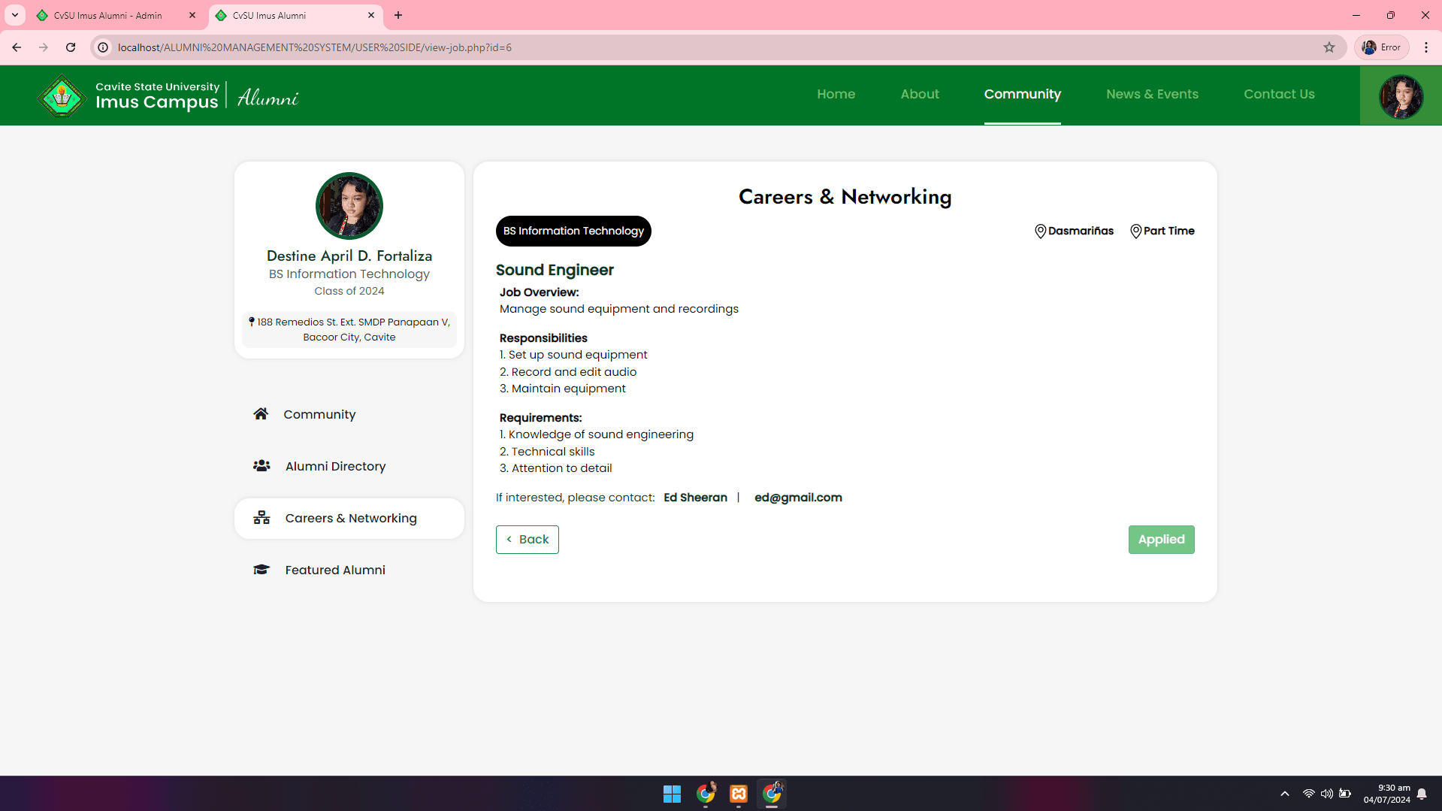The width and height of the screenshot is (1442, 811).
Task: Open the News & Events nav item
Action: pyautogui.click(x=1152, y=94)
